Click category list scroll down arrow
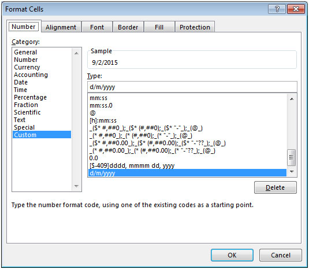Image resolution: width=309 pixels, height=269 pixels. coord(76,186)
